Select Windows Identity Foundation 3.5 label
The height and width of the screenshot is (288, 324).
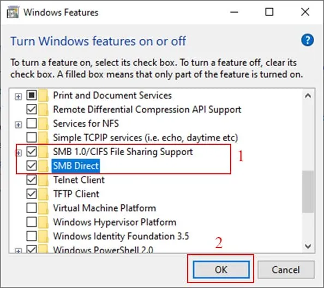[x=121, y=236]
